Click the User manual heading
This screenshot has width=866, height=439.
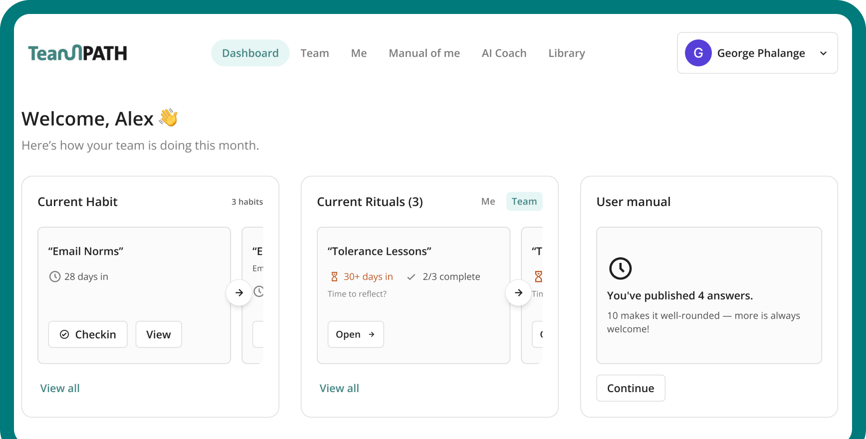[634, 202]
